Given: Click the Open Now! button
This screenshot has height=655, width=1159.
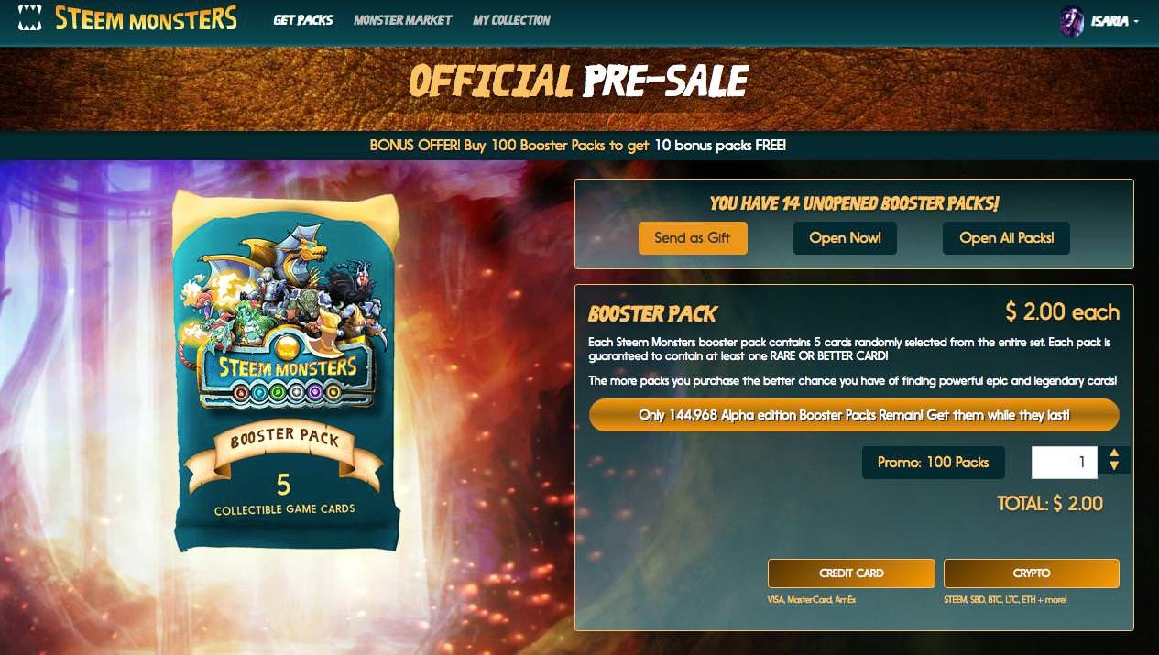Looking at the screenshot, I should [845, 238].
